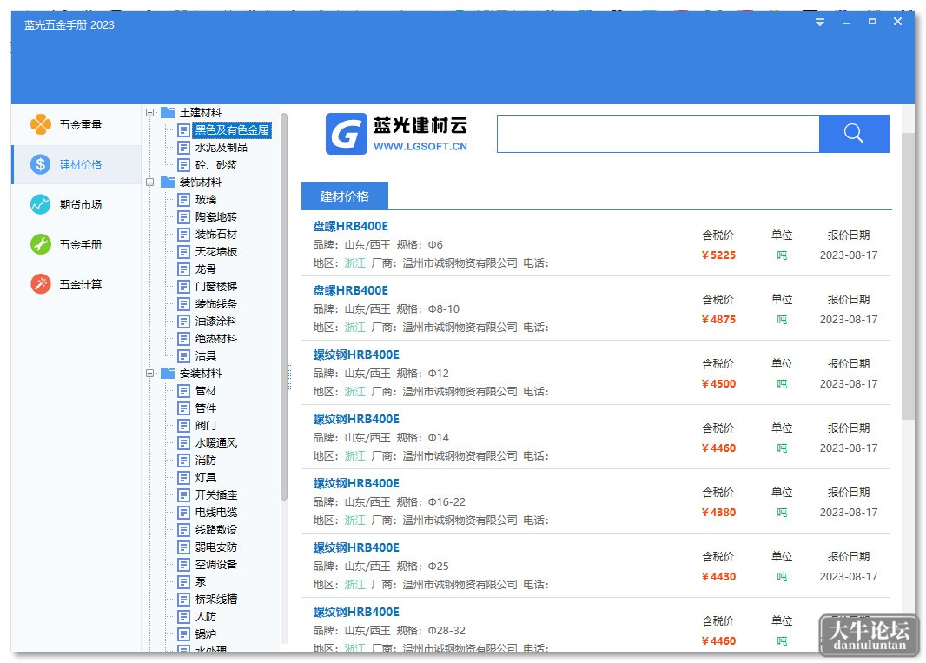Click the ¥4380 price value
The image size is (926, 663).
click(x=718, y=513)
